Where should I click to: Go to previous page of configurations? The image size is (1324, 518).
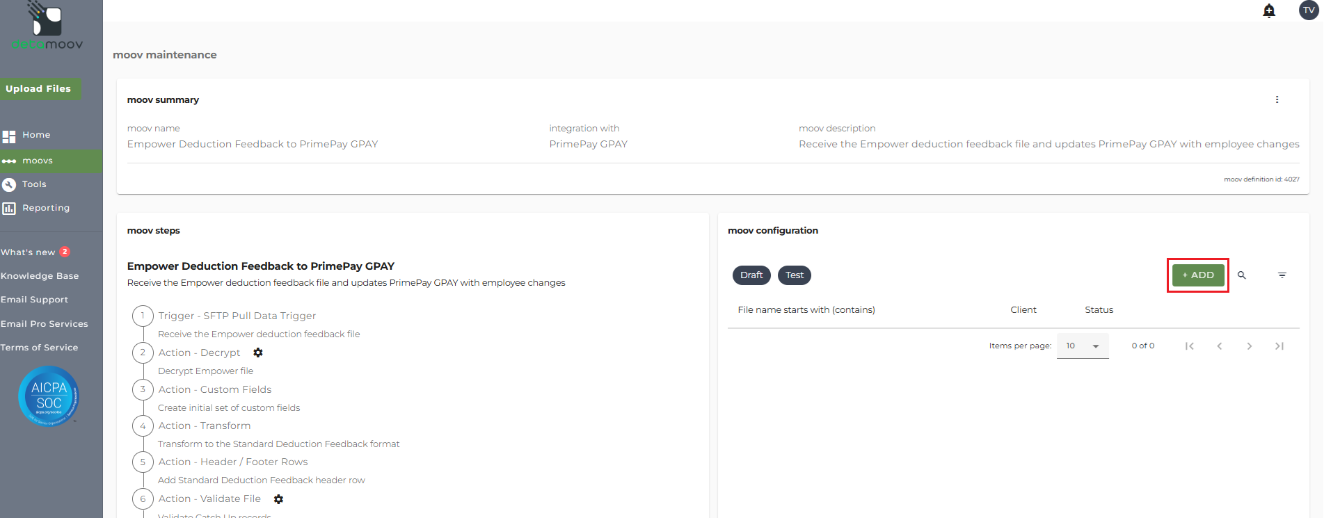point(1220,346)
